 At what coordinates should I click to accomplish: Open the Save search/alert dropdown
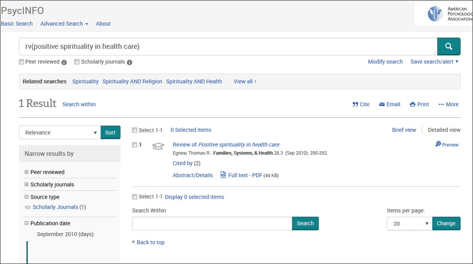click(x=434, y=61)
